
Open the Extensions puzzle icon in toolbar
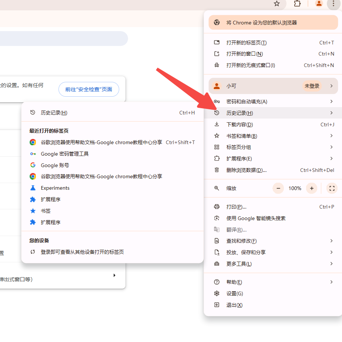[297, 3]
